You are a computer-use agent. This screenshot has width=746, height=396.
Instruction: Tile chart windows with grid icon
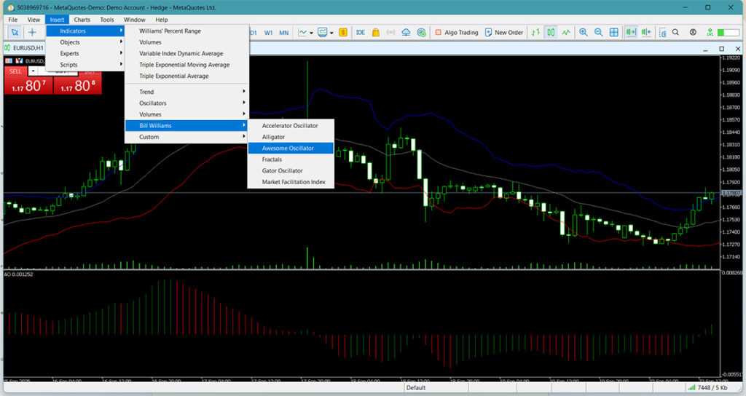[614, 33]
